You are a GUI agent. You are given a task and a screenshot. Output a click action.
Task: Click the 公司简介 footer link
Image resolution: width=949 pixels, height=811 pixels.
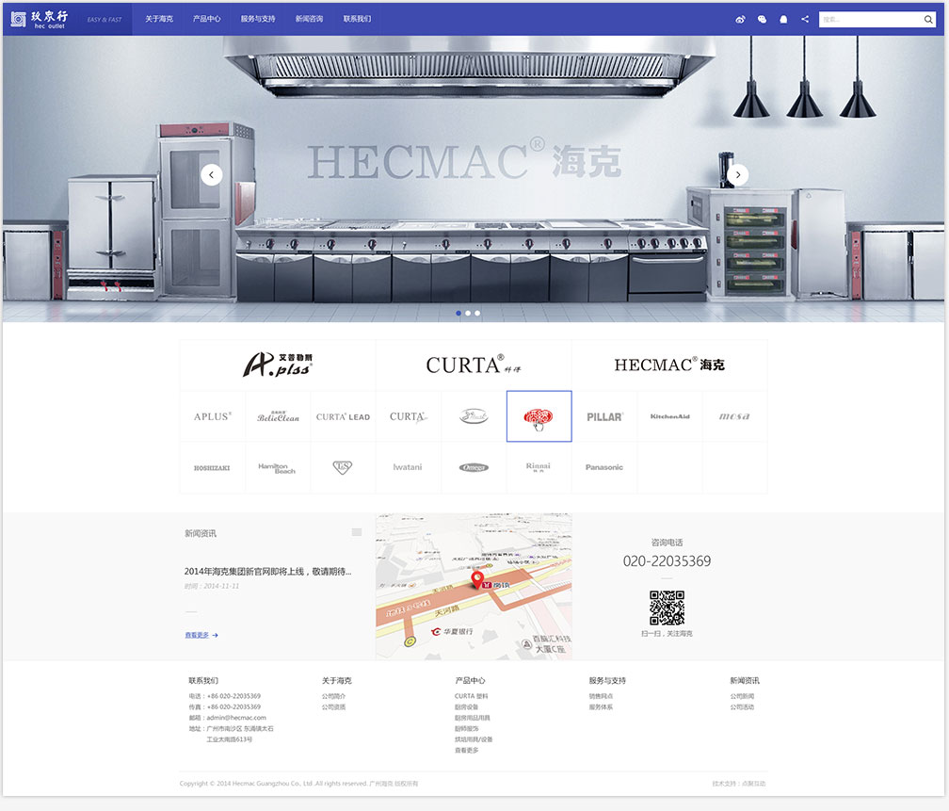333,696
